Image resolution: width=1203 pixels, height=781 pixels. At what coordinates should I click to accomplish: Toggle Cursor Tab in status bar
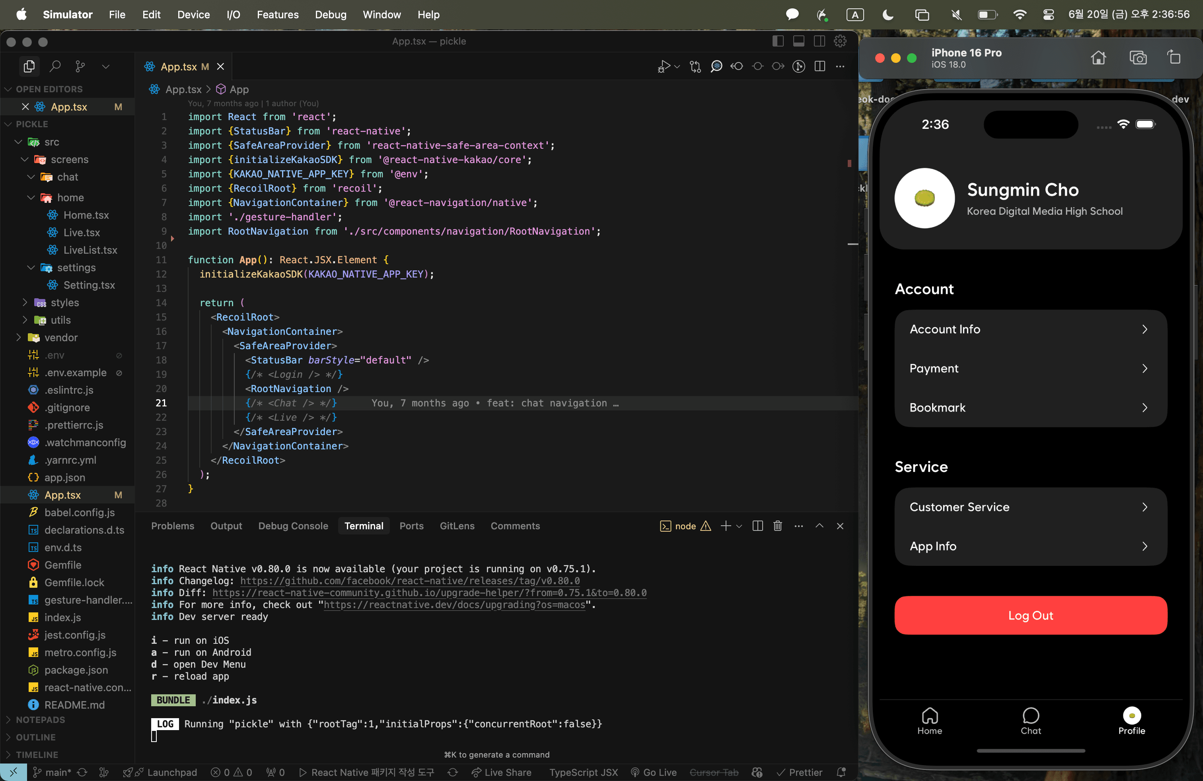click(714, 772)
